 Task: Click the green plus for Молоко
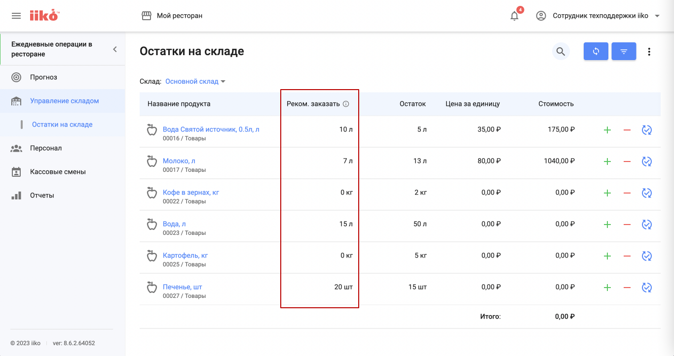click(x=607, y=162)
